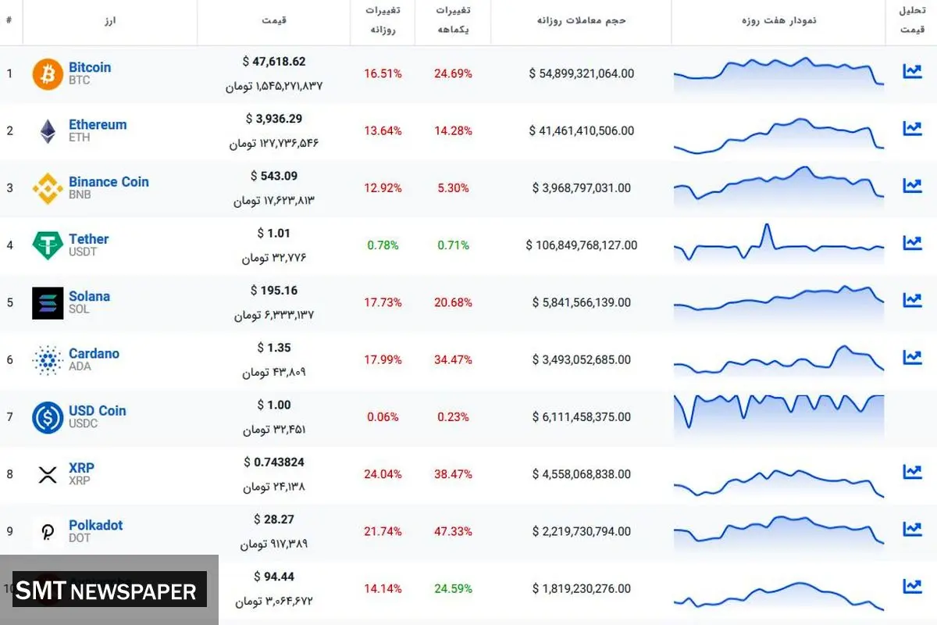Click the XRP logo icon

(48, 474)
